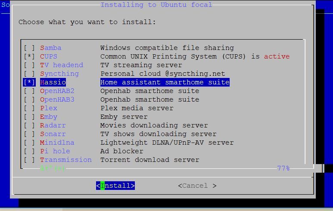
Task: Select the CUPS item name
Action: click(49, 56)
